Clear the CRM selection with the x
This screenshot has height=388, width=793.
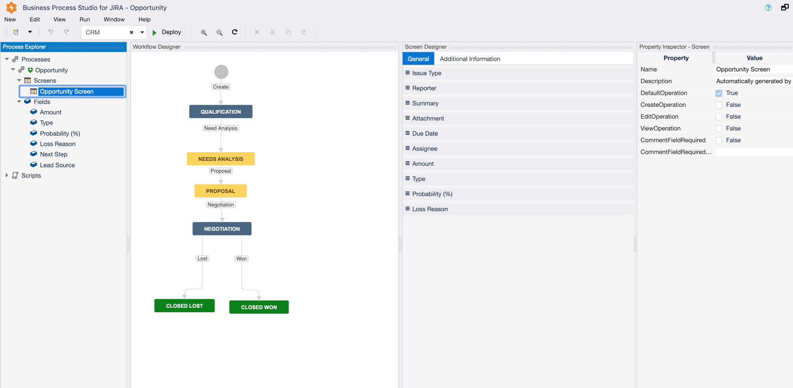click(131, 32)
